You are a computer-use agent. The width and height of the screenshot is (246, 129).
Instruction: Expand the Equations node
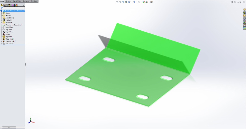coord(2,23)
